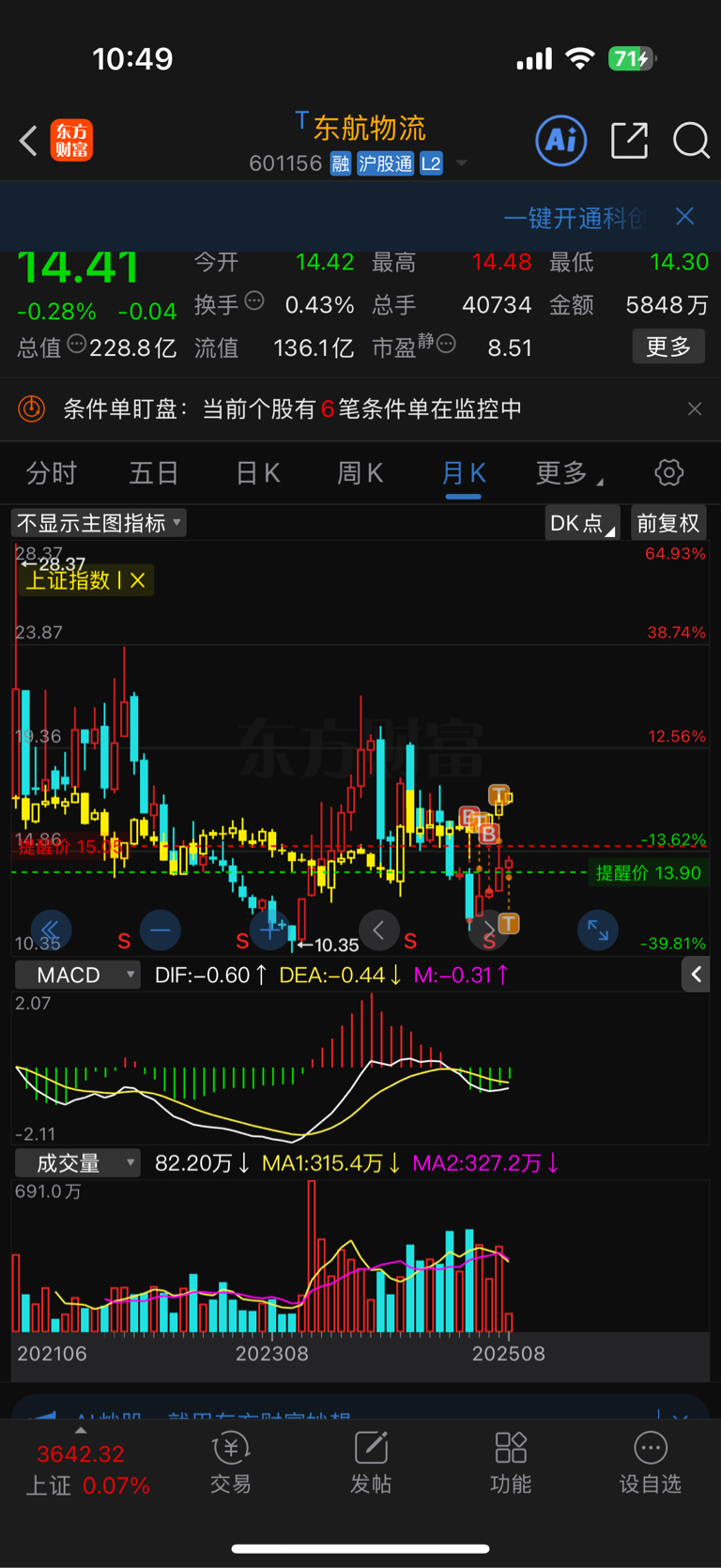
Task: Jump chart to earliest with double-left arrow
Action: point(51,930)
